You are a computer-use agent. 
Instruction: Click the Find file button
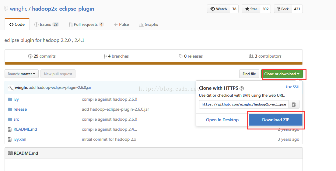pos(249,74)
